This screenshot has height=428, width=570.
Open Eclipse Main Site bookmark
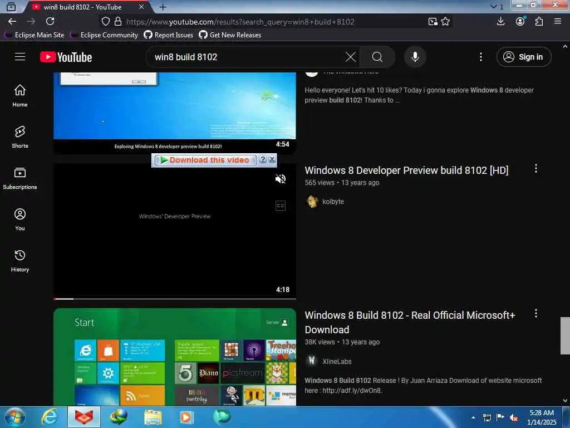pyautogui.click(x=35, y=35)
